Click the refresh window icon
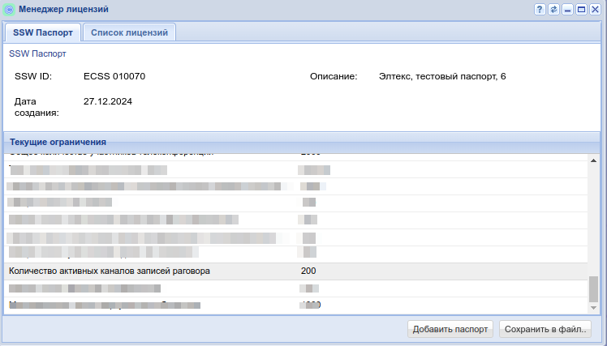The image size is (607, 346). tap(553, 9)
